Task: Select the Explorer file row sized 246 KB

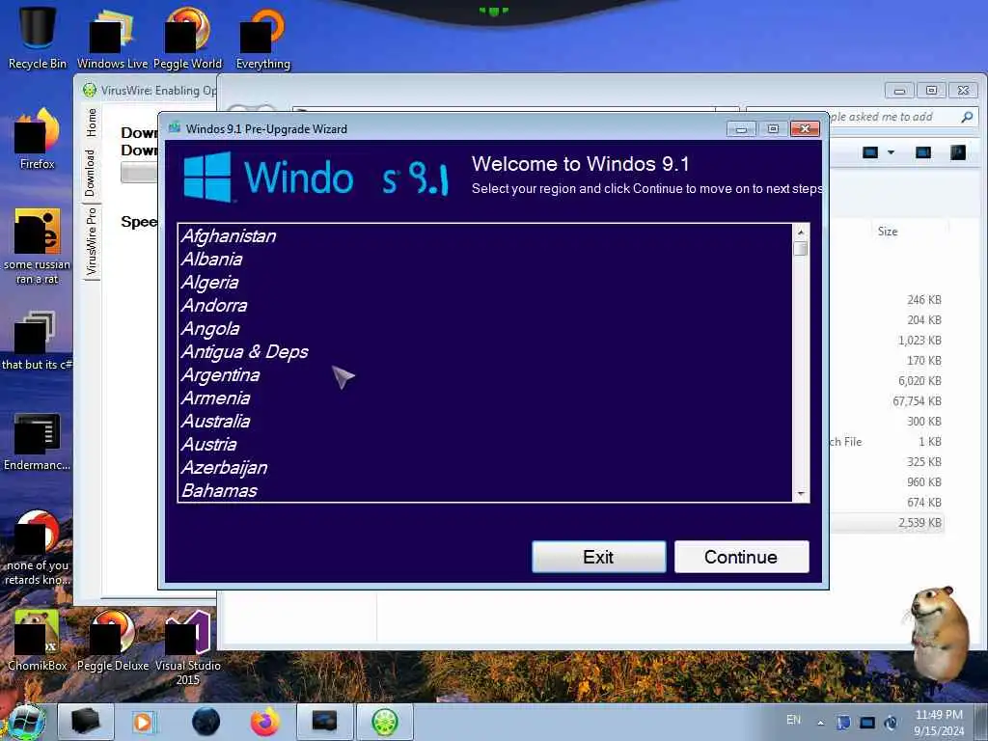Action: tap(888, 300)
